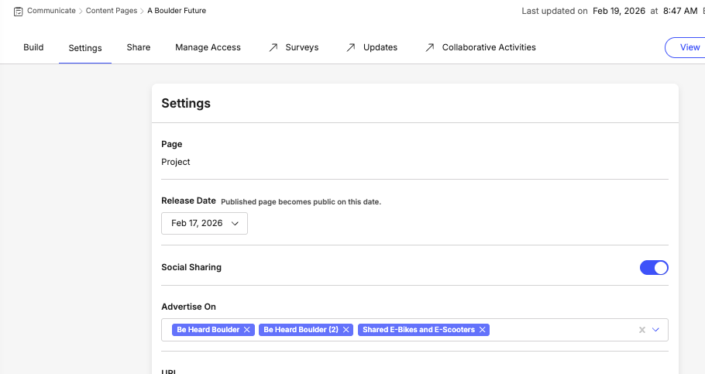
Task: Click the content pages clipboard icon
Action: [x=18, y=11]
